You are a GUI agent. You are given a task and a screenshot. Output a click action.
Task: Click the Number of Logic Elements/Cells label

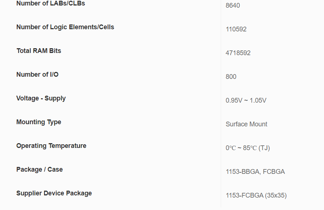tap(65, 27)
